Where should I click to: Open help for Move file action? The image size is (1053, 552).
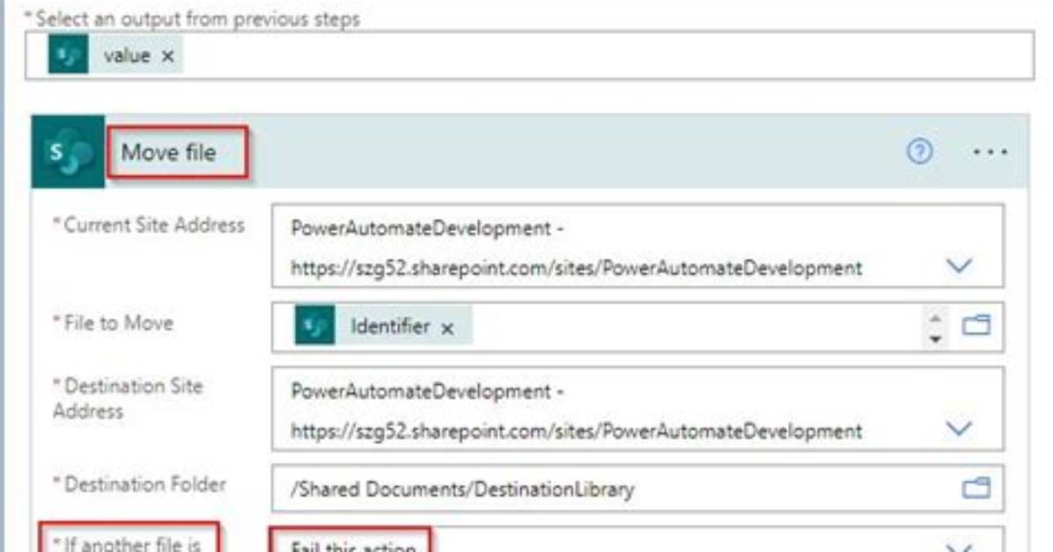[919, 151]
